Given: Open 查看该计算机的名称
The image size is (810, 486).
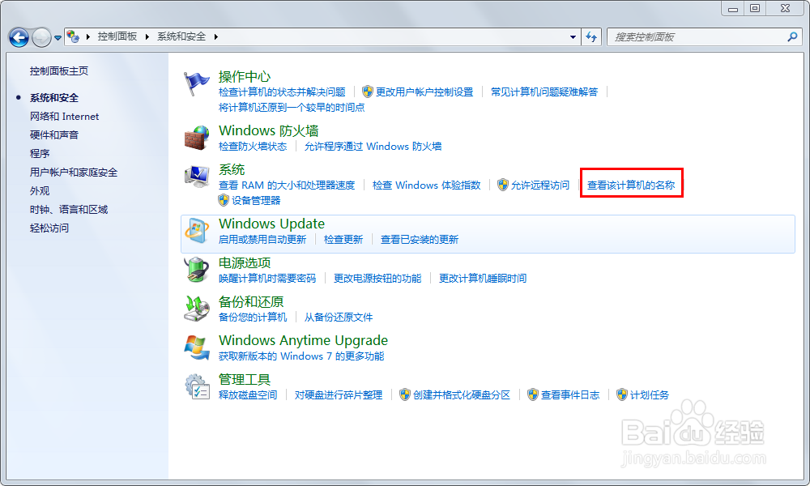Looking at the screenshot, I should [x=631, y=185].
